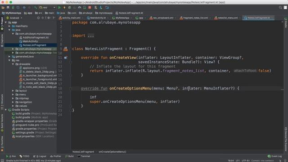The height and width of the screenshot is (162, 288).
Task: Click the MyNotesApp breadcrumb
Action: coord(12,13)
